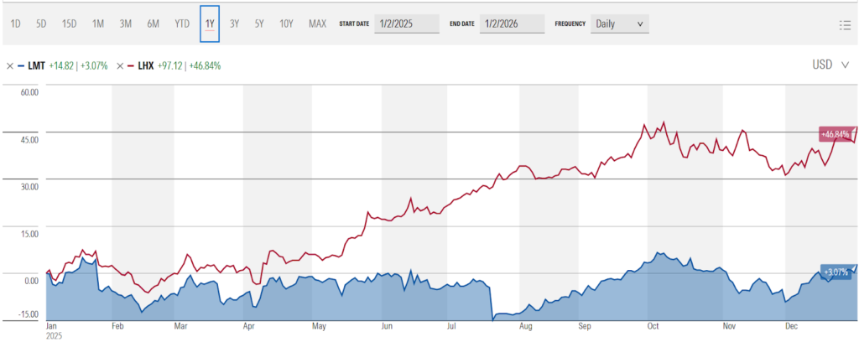Open the chart list menu icon

coord(845,24)
